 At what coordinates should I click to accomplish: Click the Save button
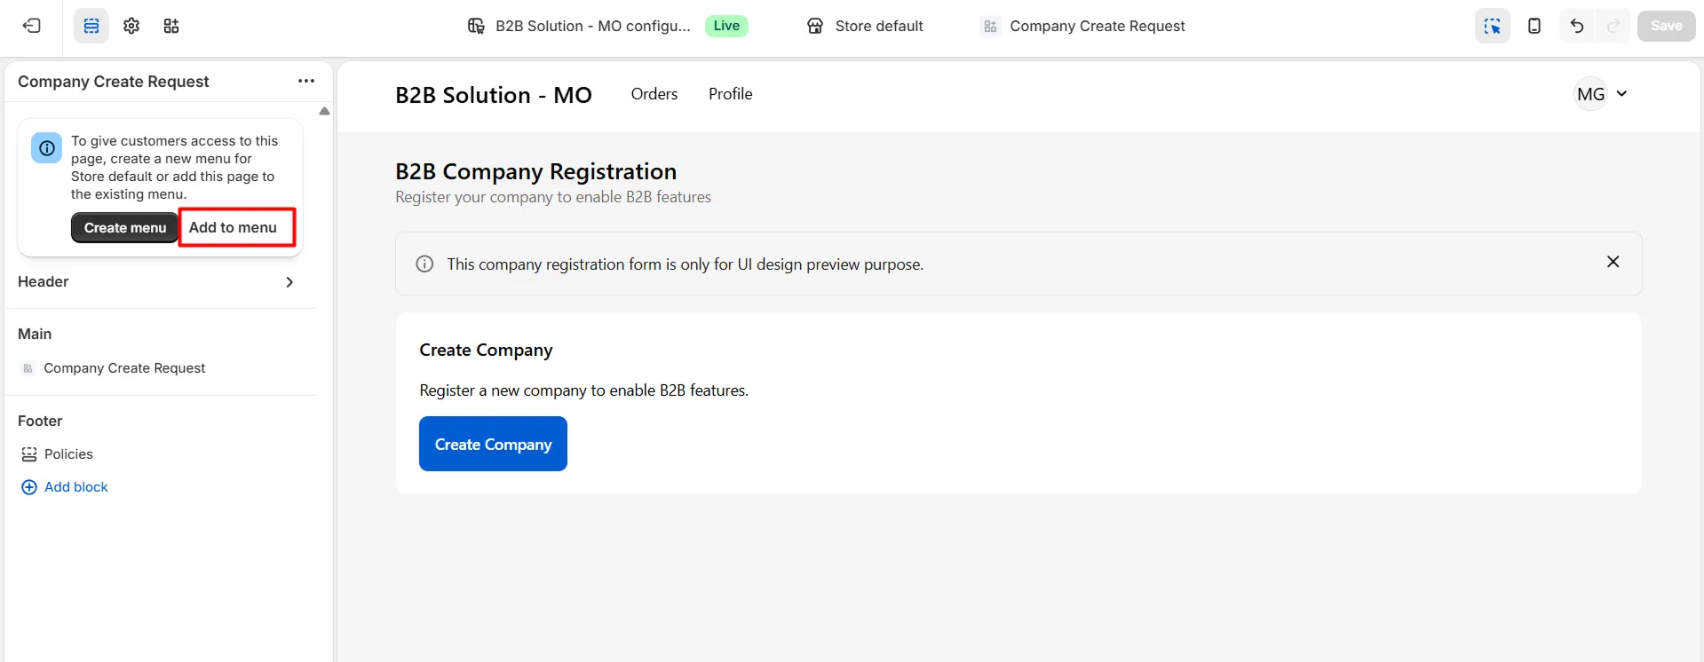pos(1666,26)
